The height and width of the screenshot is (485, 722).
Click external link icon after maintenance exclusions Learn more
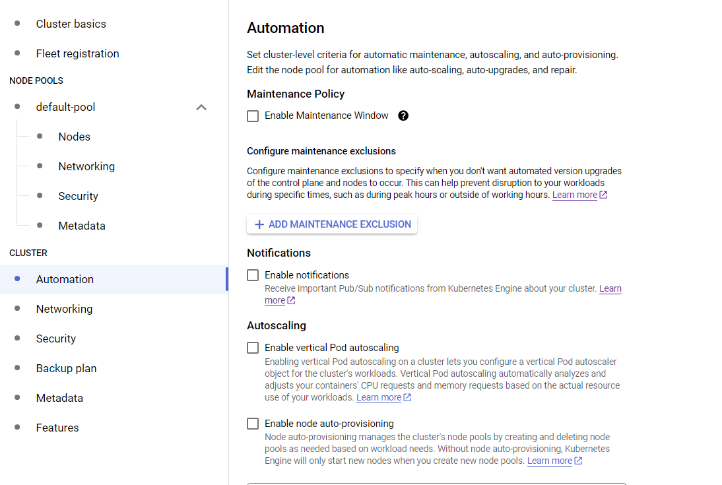[x=603, y=195]
